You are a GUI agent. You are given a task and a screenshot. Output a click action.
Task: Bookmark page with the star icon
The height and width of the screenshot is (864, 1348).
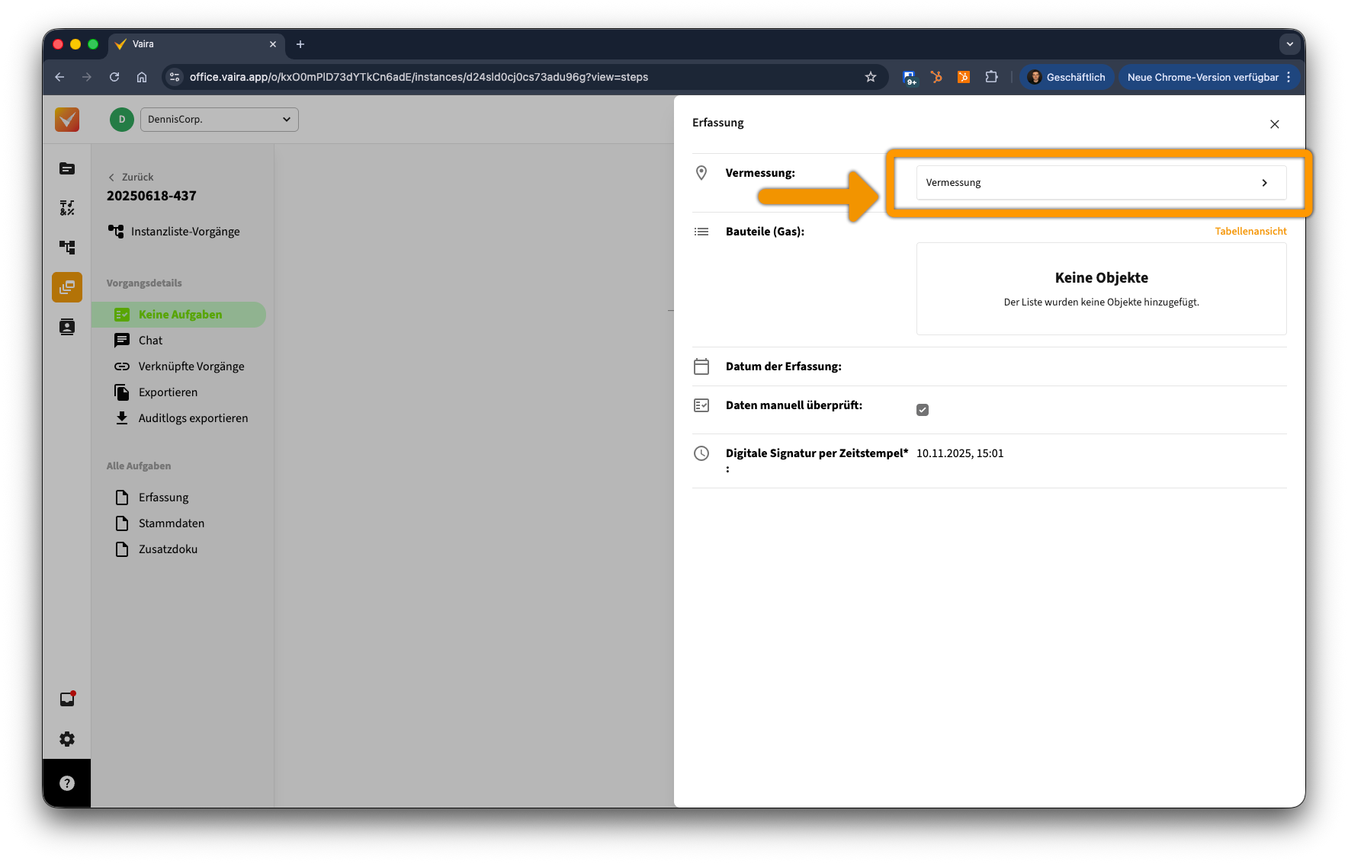click(871, 77)
